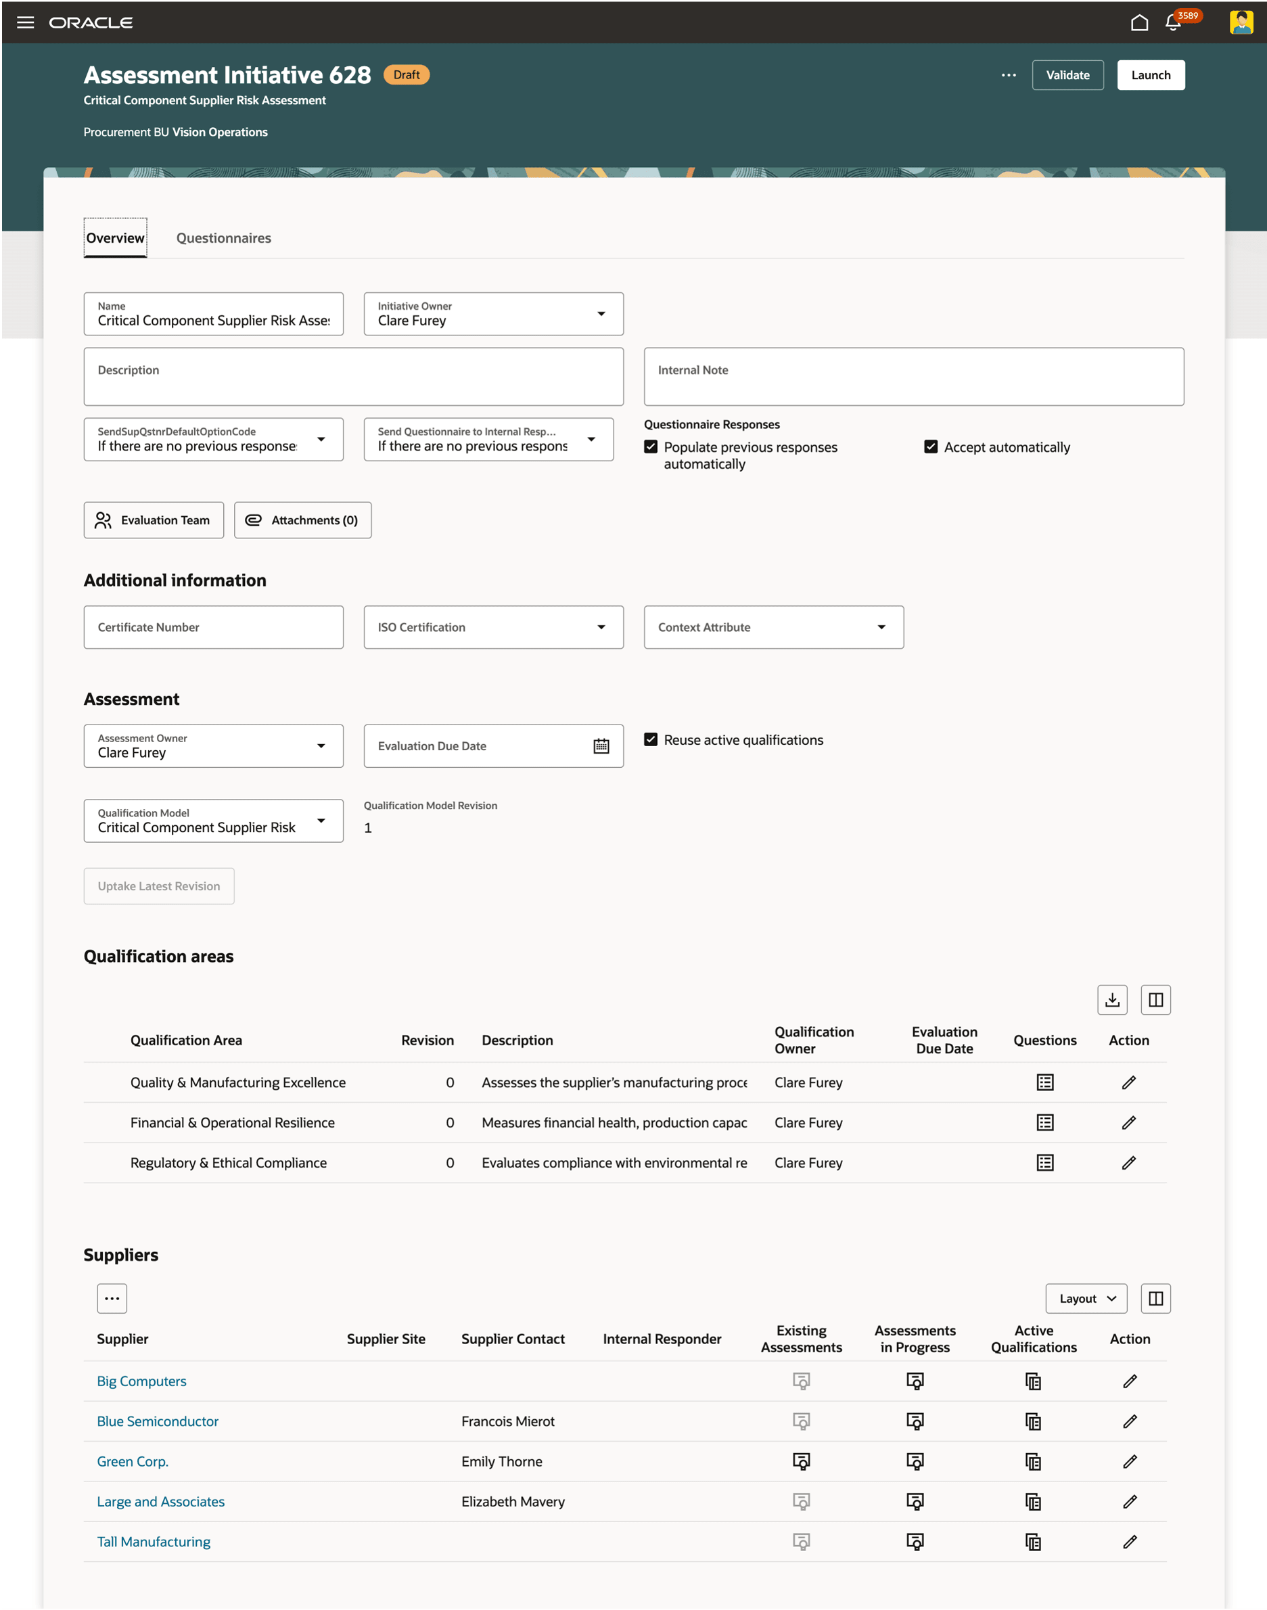Open the Big Computers supplier link
1267x1610 pixels.
[x=141, y=1381]
